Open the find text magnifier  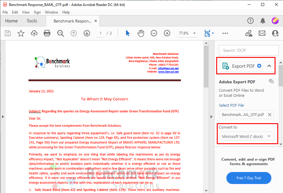tap(60, 33)
